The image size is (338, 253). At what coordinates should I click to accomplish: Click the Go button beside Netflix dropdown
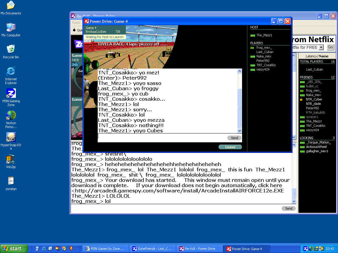[330, 47]
